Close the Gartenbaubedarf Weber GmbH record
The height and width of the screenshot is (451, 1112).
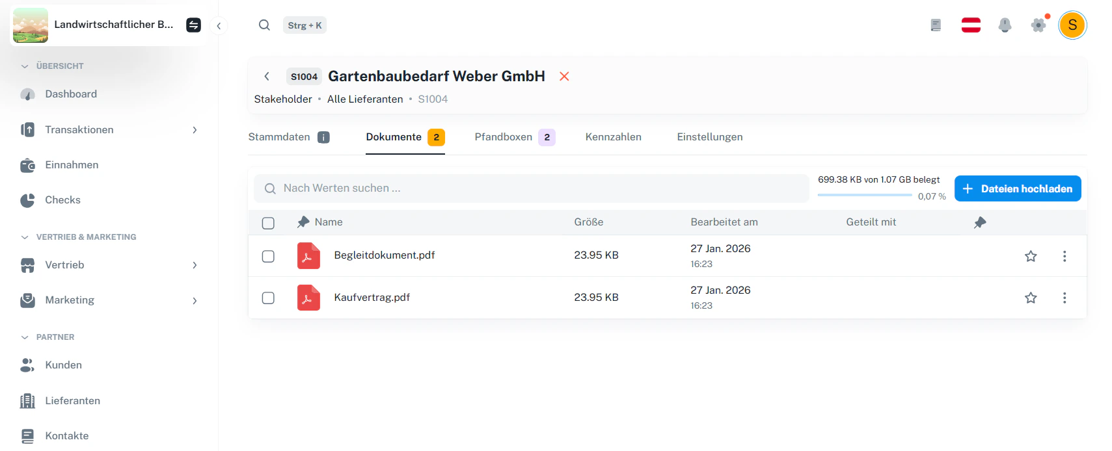point(564,76)
